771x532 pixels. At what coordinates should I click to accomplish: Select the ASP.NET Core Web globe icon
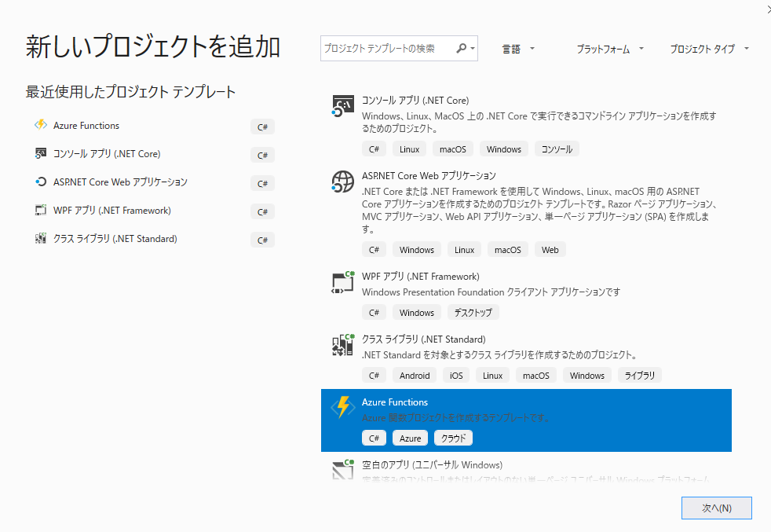pos(342,182)
